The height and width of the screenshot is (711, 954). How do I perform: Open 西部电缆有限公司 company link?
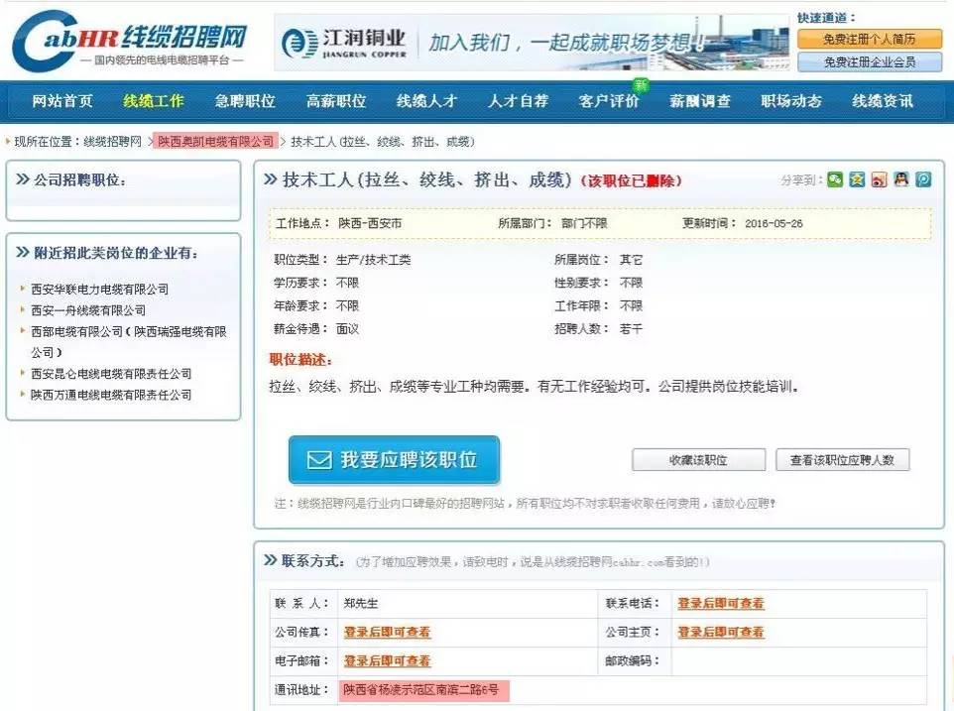[128, 342]
